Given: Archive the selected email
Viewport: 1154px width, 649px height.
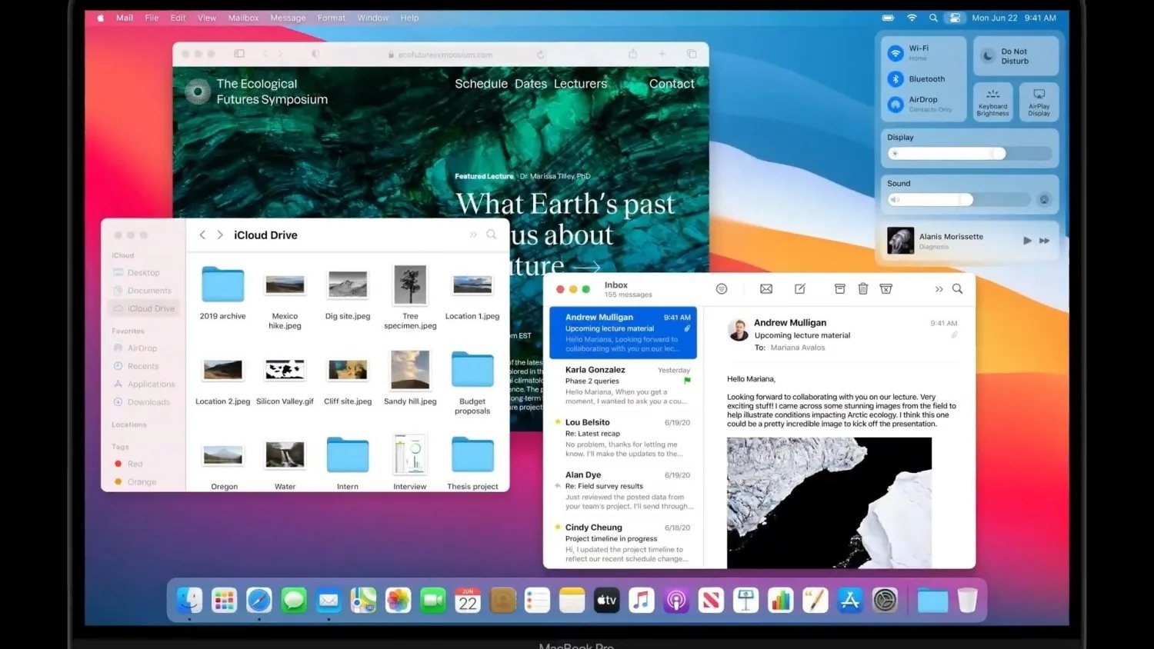Looking at the screenshot, I should [840, 289].
